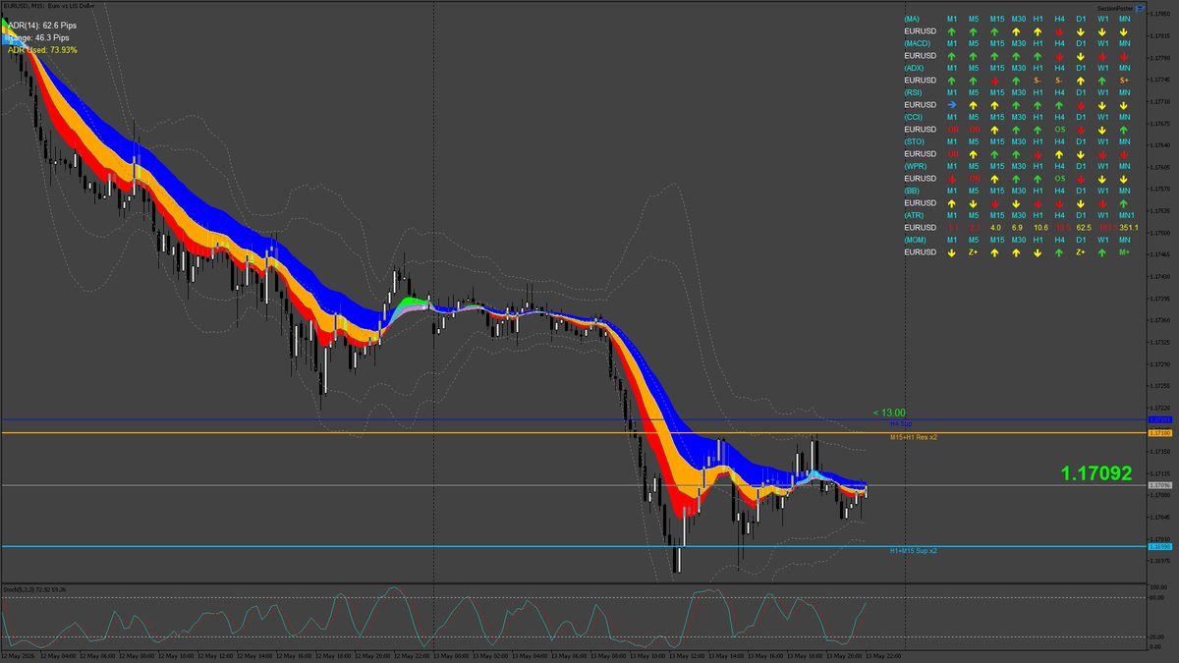
Task: Click the STO row M15 green up arrow
Action: tap(995, 153)
